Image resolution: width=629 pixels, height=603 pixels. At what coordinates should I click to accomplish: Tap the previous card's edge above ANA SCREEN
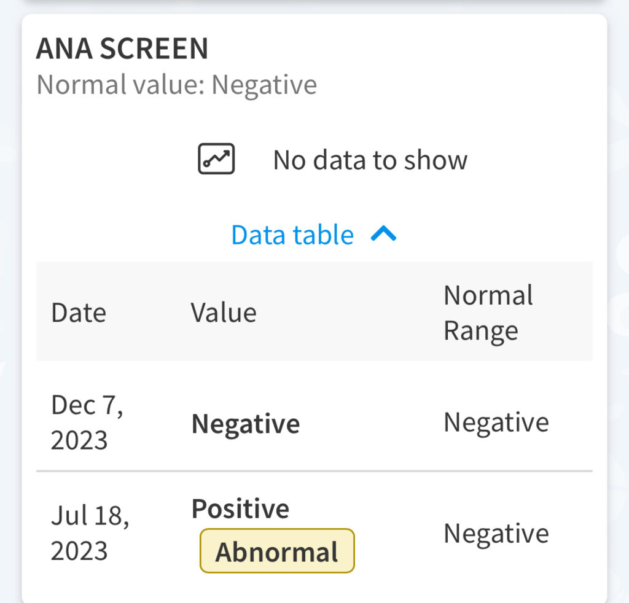point(314,5)
